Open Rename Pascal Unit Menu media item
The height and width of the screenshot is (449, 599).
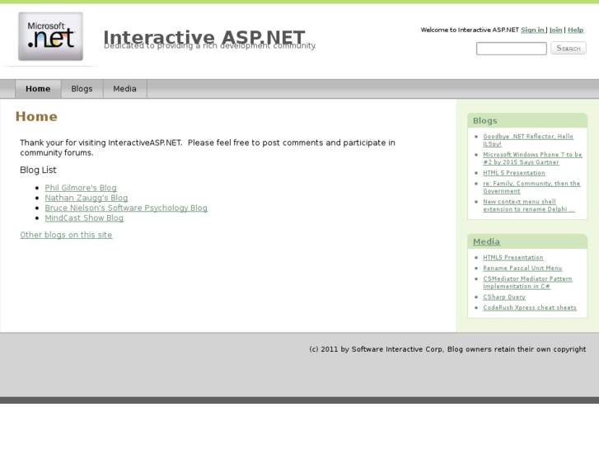coord(522,269)
